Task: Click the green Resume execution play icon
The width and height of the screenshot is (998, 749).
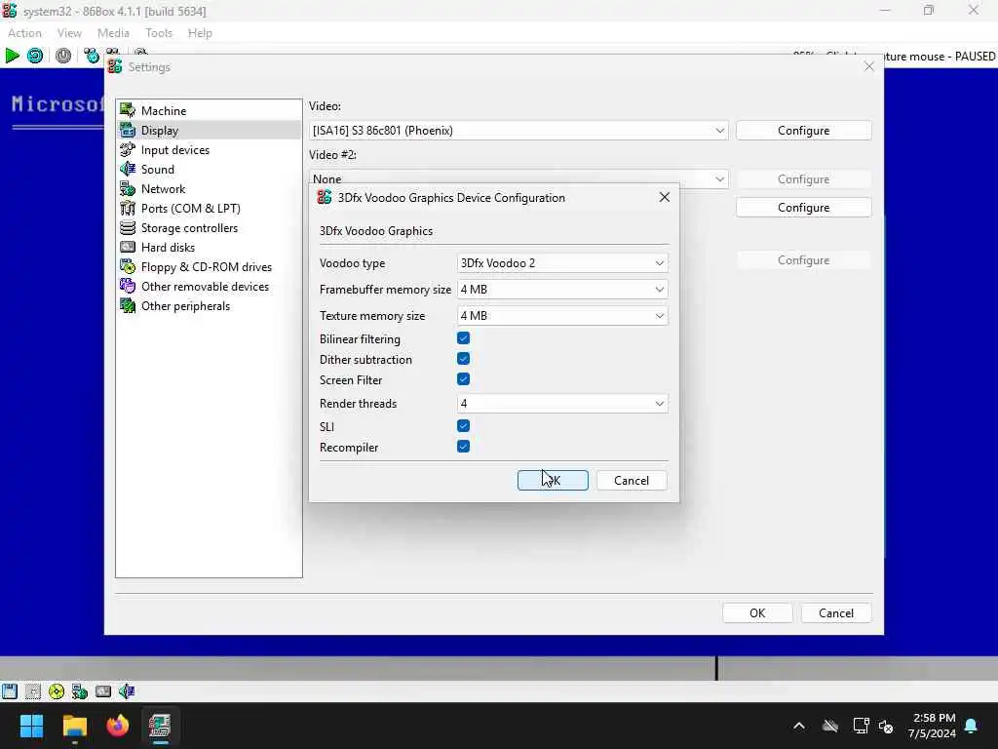Action: pyautogui.click(x=12, y=56)
